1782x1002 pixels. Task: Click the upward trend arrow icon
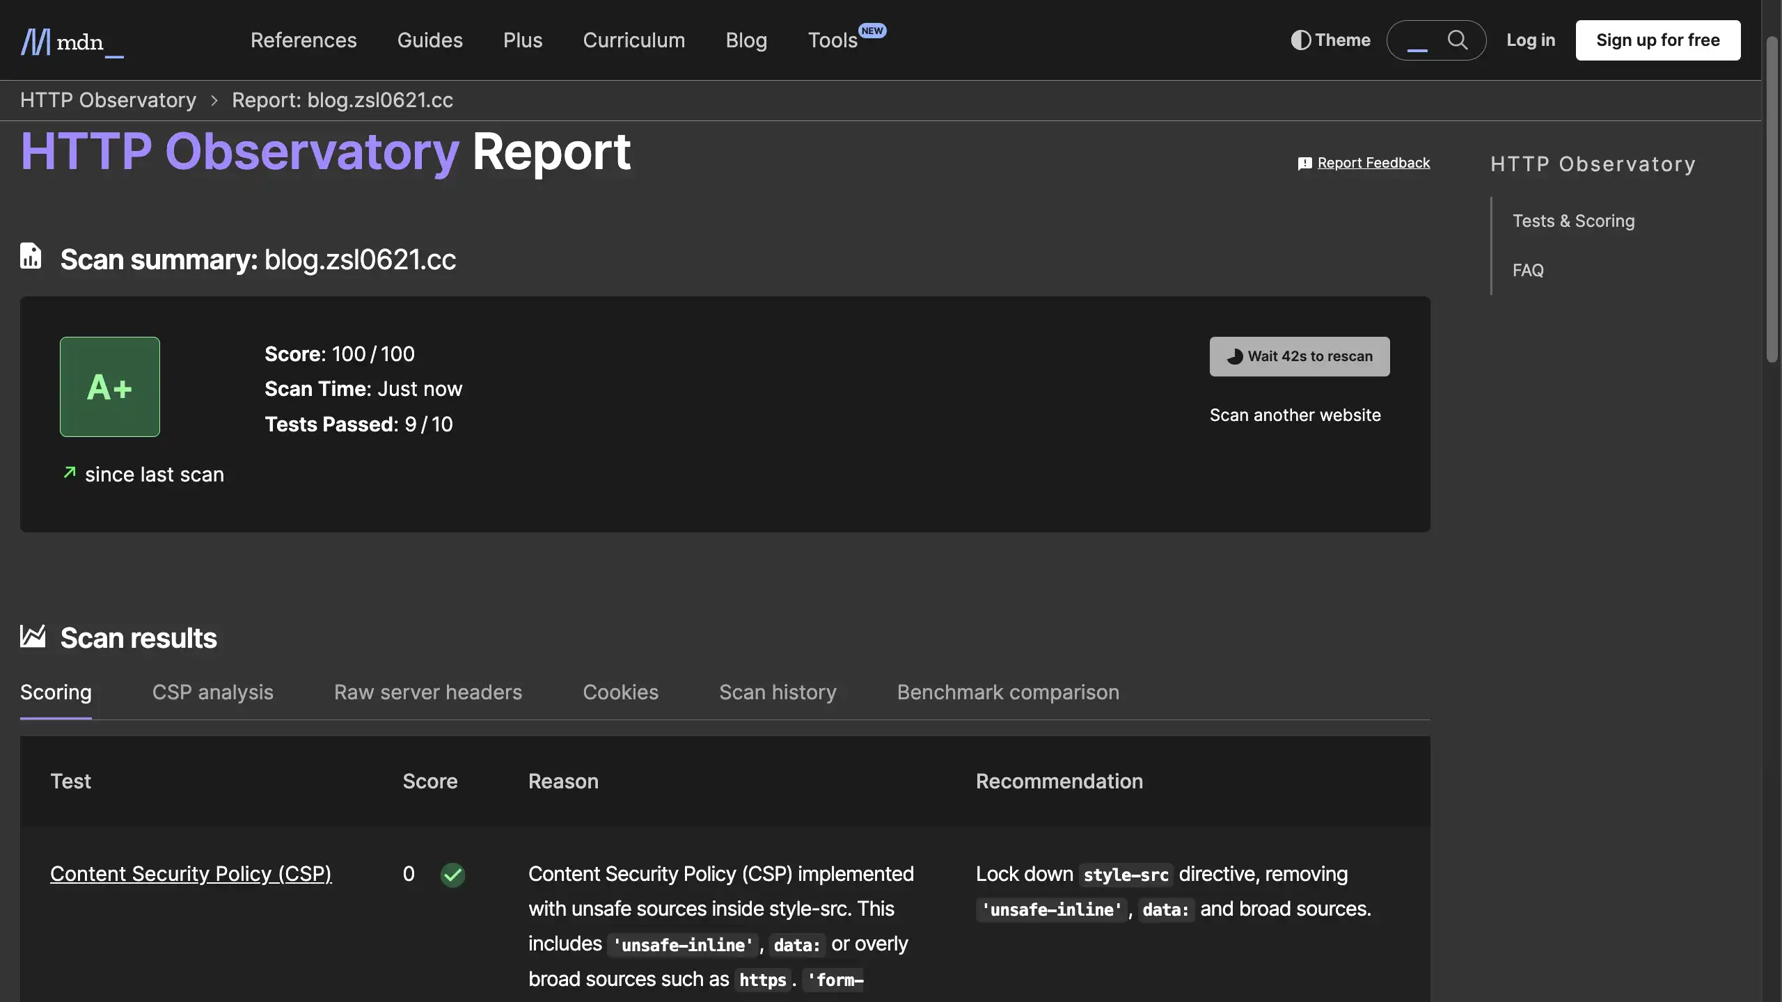pos(70,473)
